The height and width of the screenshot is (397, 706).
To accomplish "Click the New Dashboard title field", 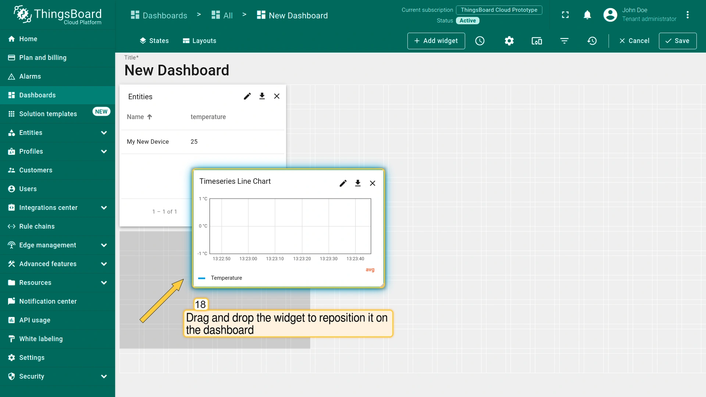I will click(177, 70).
